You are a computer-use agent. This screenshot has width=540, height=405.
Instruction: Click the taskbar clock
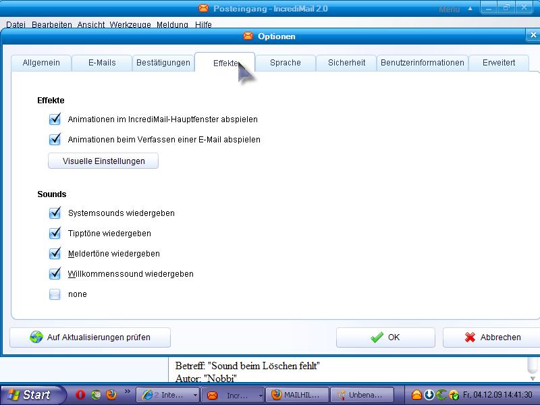coord(497,395)
